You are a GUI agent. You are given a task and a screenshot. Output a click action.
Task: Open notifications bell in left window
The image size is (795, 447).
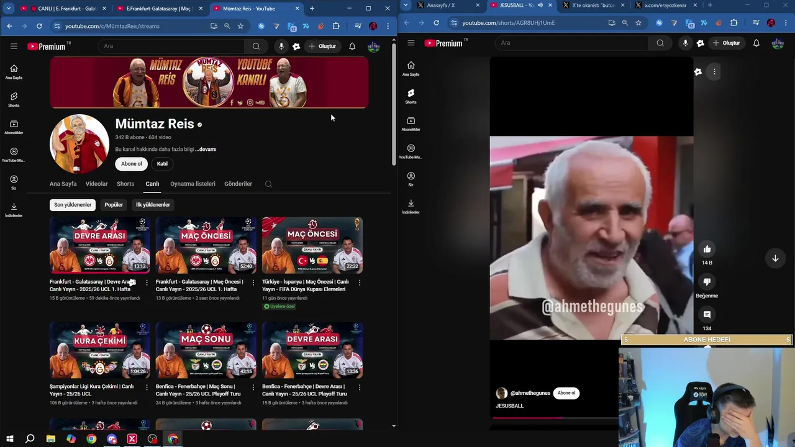pyautogui.click(x=352, y=46)
